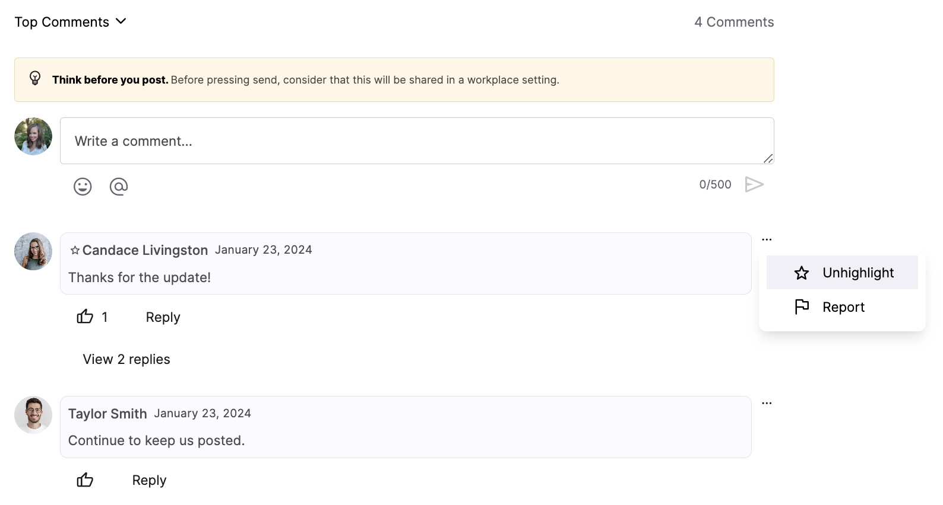
Task: Open the emoji picker
Action: (83, 187)
